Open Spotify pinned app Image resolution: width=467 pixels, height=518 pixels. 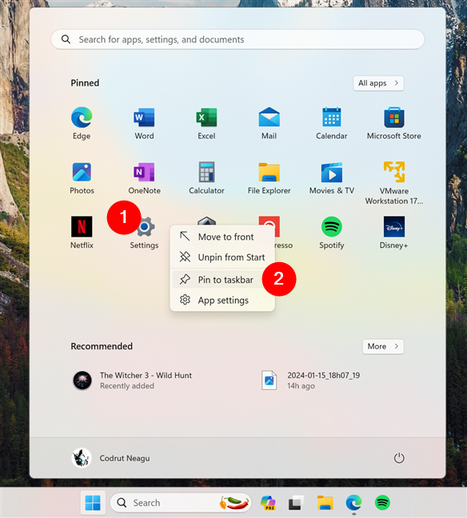pos(332,233)
